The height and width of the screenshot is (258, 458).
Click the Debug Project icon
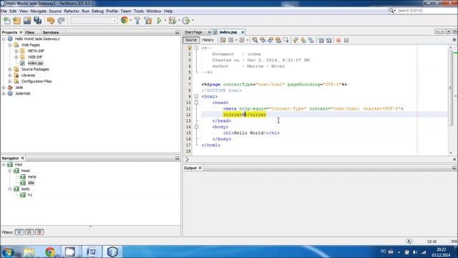(172, 21)
